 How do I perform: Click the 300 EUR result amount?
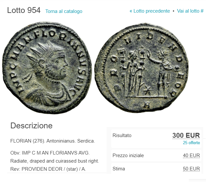pyautogui.click(x=186, y=135)
